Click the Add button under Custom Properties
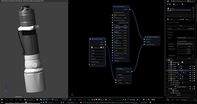Image resolution: width=197 pixels, height=104 pixels. point(180,26)
